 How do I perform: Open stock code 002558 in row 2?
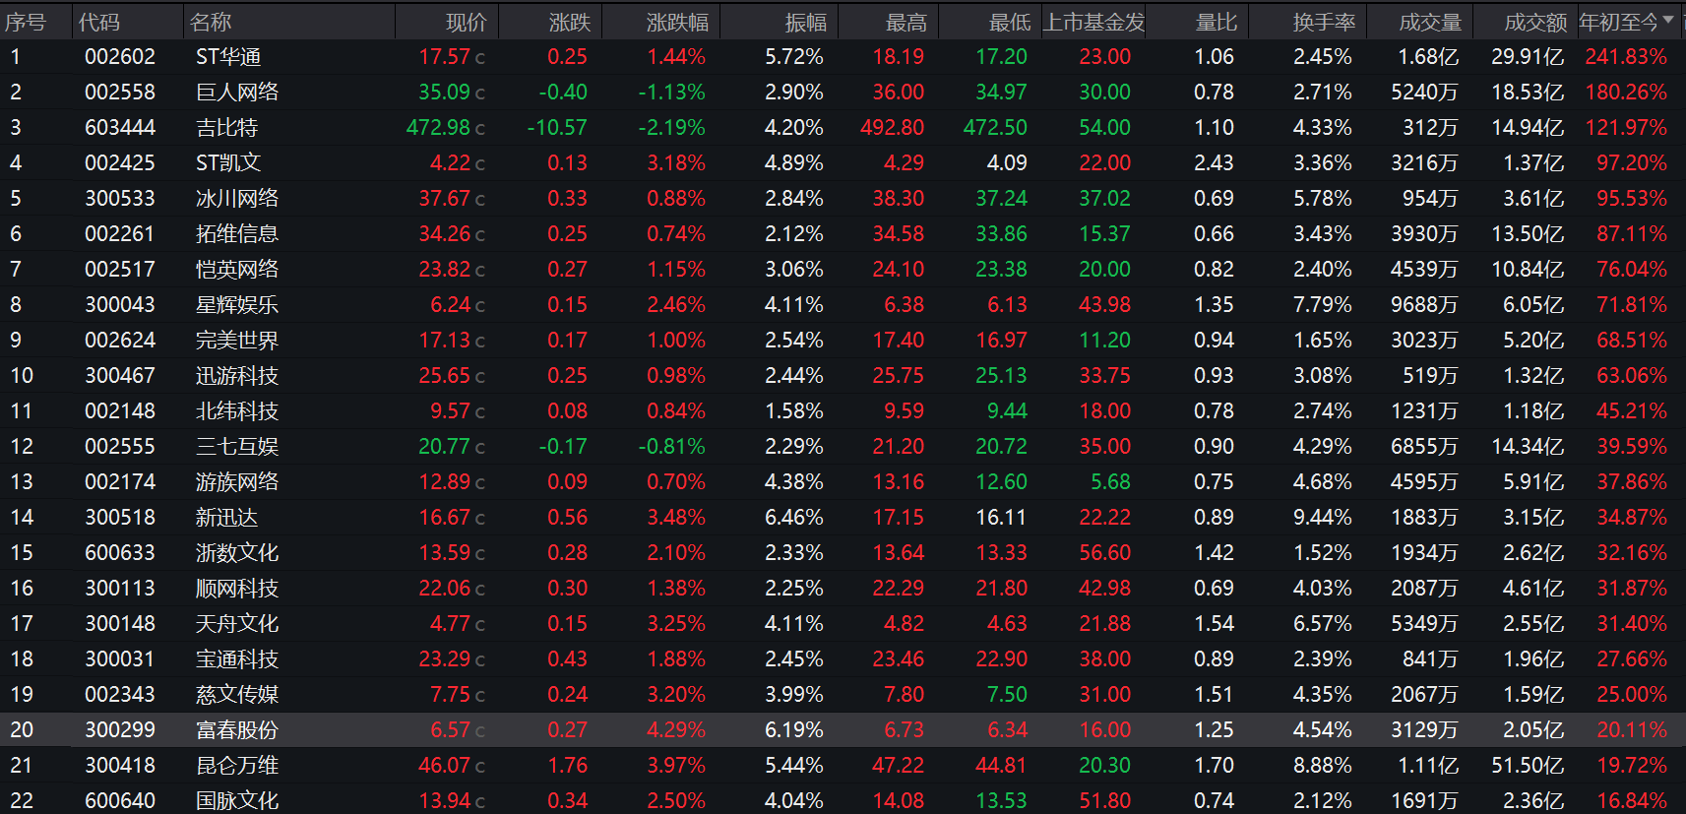pos(120,93)
